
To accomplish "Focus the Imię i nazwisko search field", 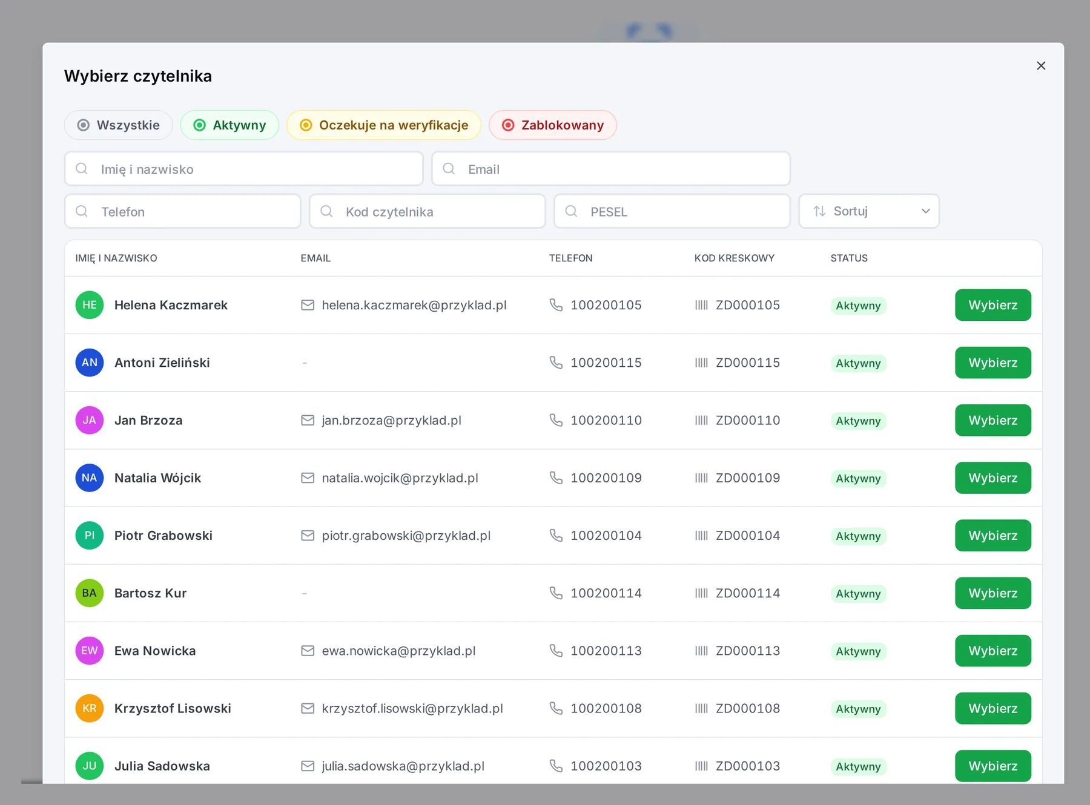I will coord(243,169).
